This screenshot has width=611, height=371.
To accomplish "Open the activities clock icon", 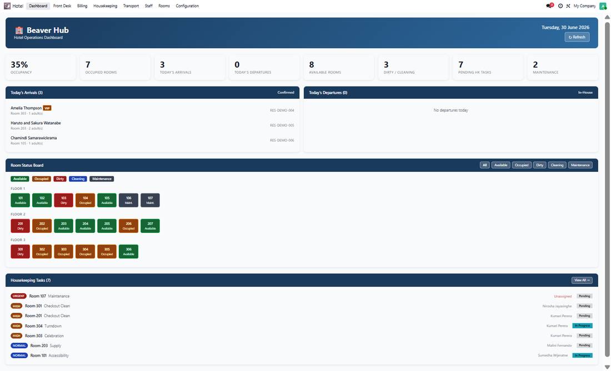I will [560, 6].
